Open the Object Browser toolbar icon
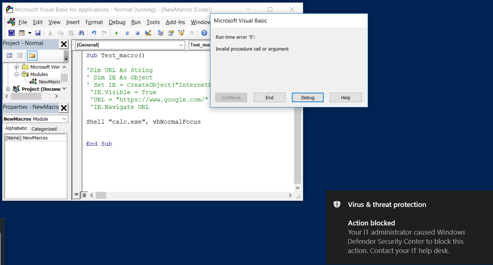The height and width of the screenshot is (265, 493). (181, 33)
